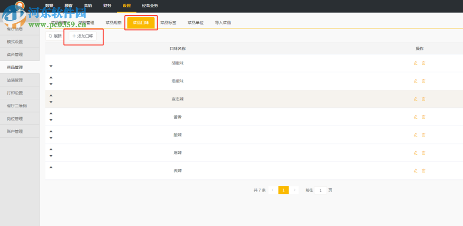
Task: Open 沽清管理 in the sidebar
Action: click(20, 80)
